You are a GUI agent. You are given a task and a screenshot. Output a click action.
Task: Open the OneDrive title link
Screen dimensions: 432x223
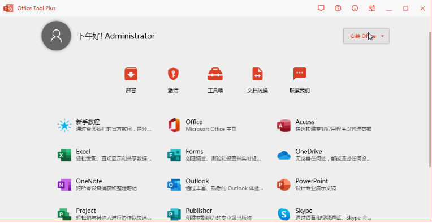point(309,151)
